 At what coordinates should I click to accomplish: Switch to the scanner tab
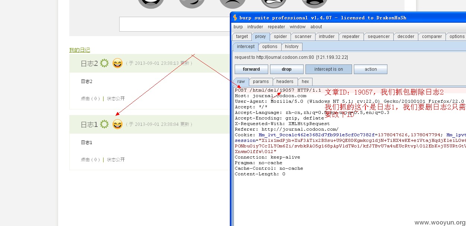303,36
